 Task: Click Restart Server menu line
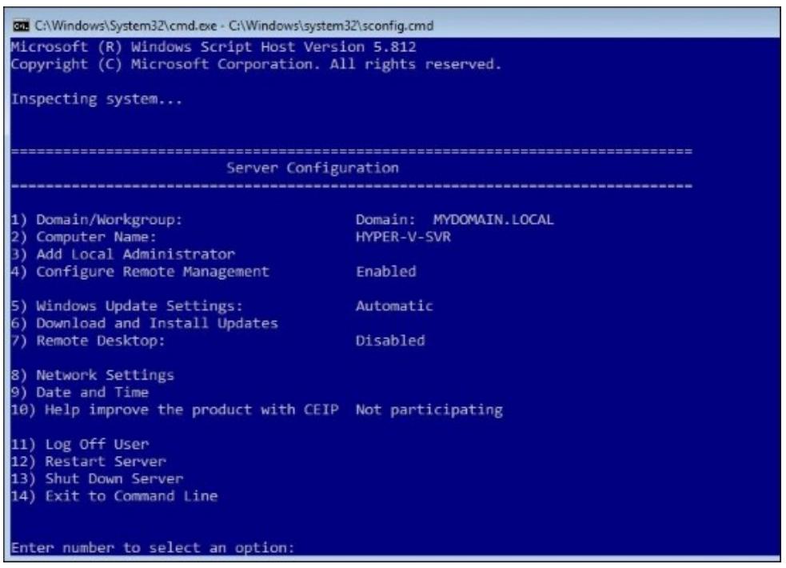pos(89,462)
